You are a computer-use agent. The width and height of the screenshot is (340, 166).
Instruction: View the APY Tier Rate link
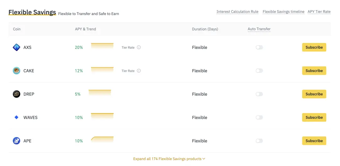319,12
